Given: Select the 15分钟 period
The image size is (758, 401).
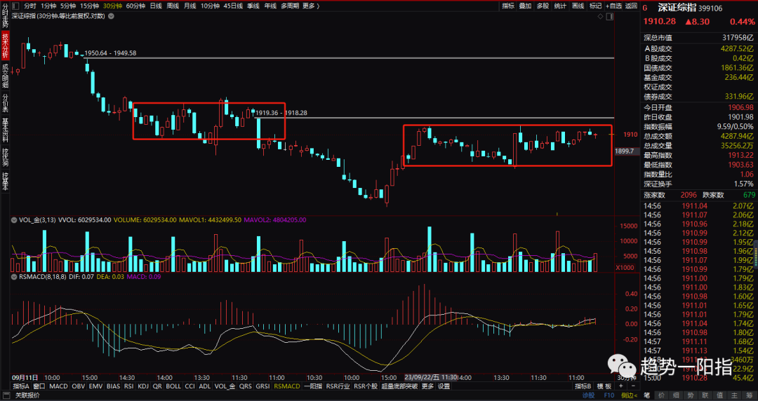Looking at the screenshot, I should 89,6.
